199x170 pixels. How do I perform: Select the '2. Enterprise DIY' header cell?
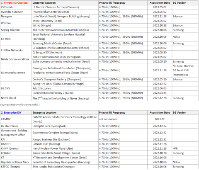point(16,113)
